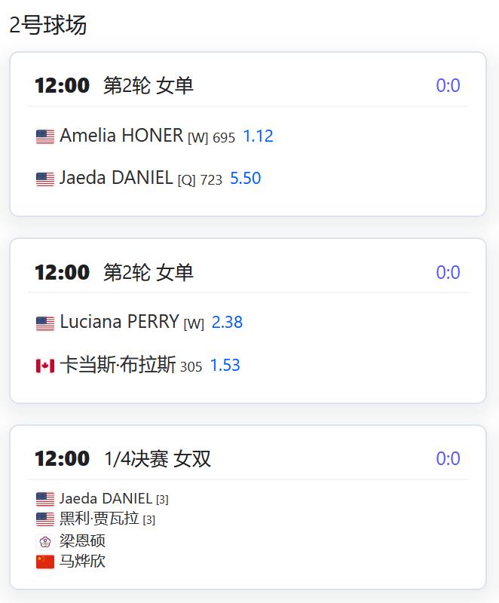Open 0:0 score of 女双 quarterfinal
Viewport: 499px width, 603px height.
tap(448, 458)
